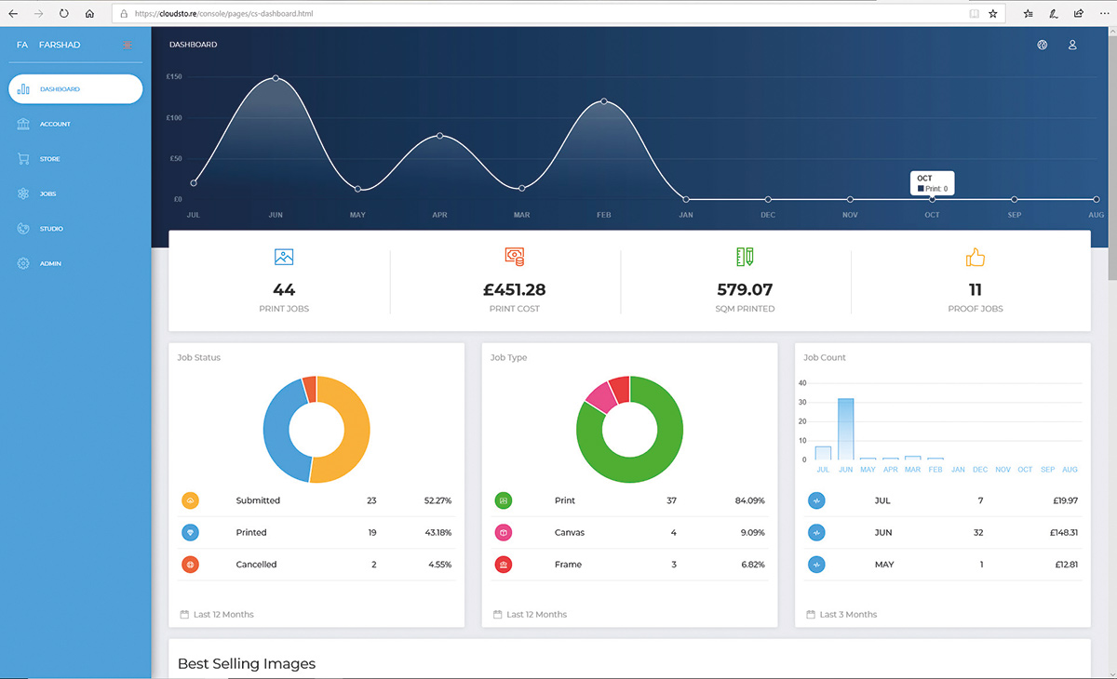Click the pink Canvas job type icon
The image size is (1117, 679).
click(x=504, y=533)
